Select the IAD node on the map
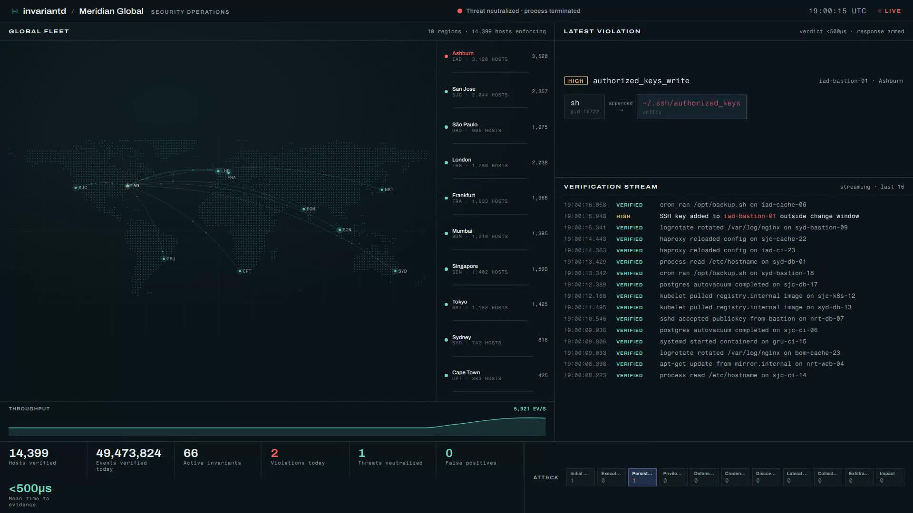The width and height of the screenshot is (913, 513). click(127, 186)
